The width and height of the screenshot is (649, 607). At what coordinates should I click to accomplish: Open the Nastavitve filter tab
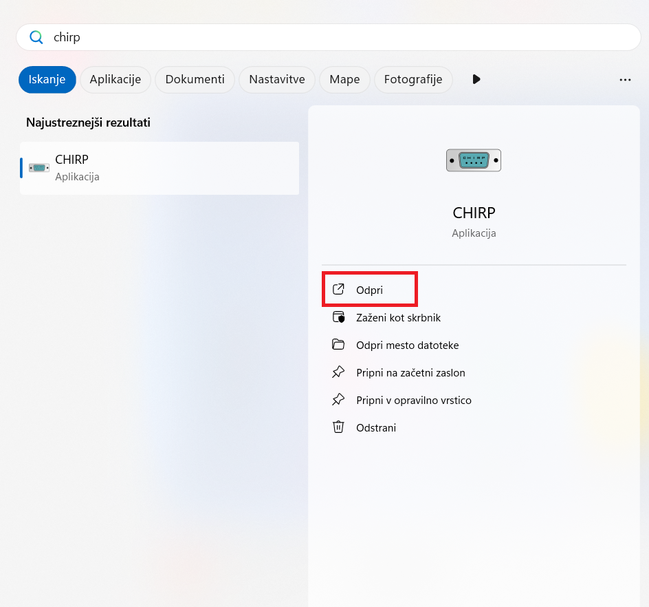pyautogui.click(x=277, y=80)
